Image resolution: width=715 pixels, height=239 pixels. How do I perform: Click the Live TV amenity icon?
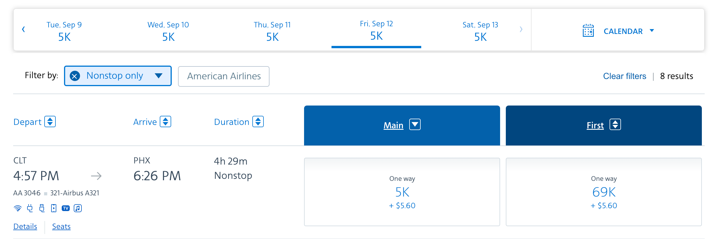[x=66, y=208]
